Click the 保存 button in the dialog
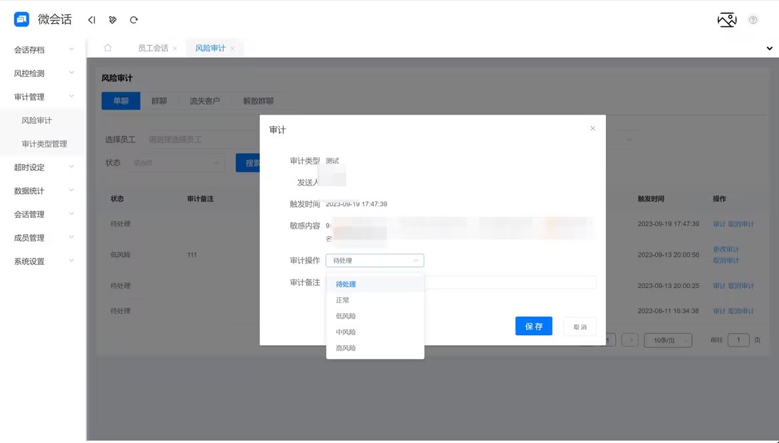779x443 pixels. (x=533, y=326)
